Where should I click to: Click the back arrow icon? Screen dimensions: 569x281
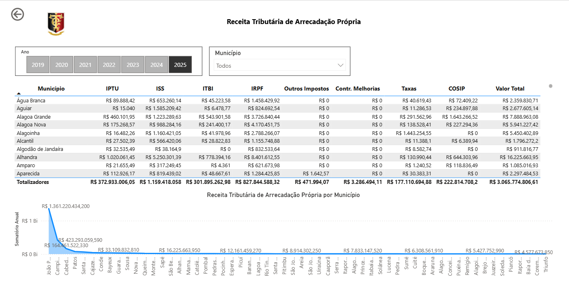[x=18, y=14]
